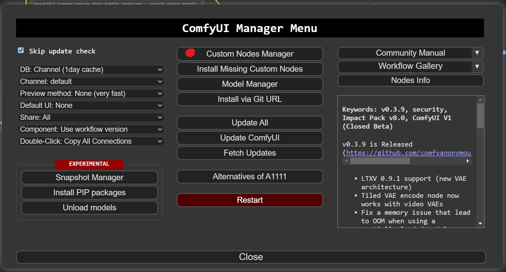Image resolution: width=506 pixels, height=272 pixels.
Task: Click Install PIP packages
Action: tap(89, 192)
